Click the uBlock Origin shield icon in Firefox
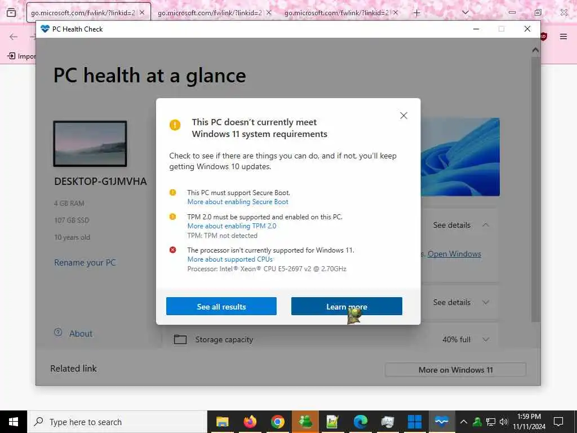 coord(544,37)
